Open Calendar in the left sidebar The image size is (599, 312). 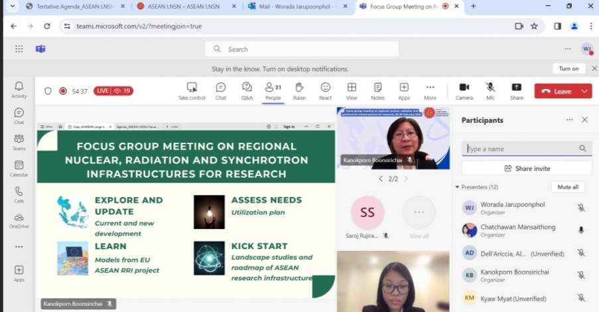pos(19,169)
